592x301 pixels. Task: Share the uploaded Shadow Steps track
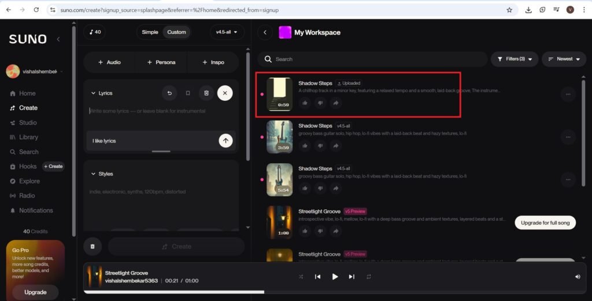336,103
